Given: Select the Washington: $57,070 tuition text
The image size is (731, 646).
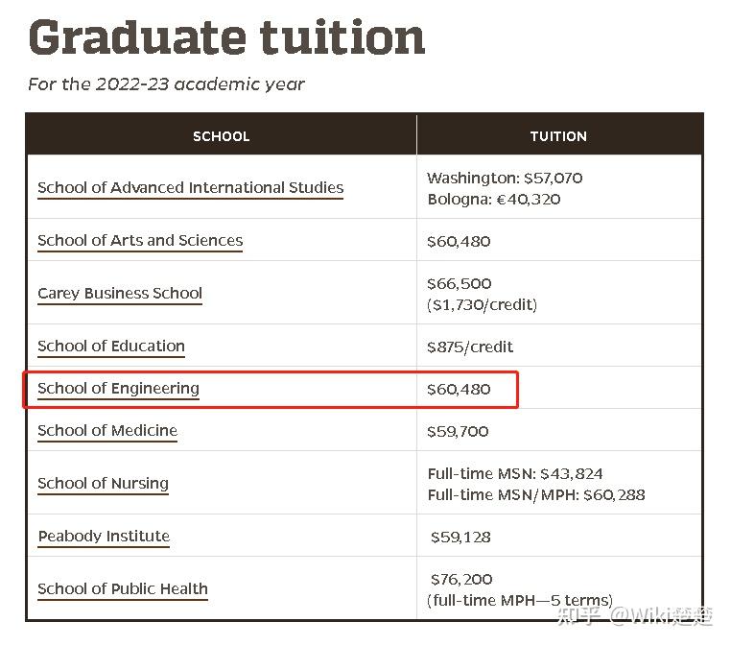Looking at the screenshot, I should click(505, 178).
